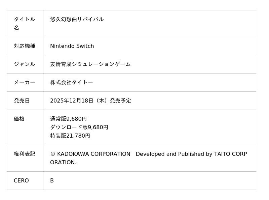Click the CERO row label
The height and width of the screenshot is (200, 269).
(x=21, y=181)
